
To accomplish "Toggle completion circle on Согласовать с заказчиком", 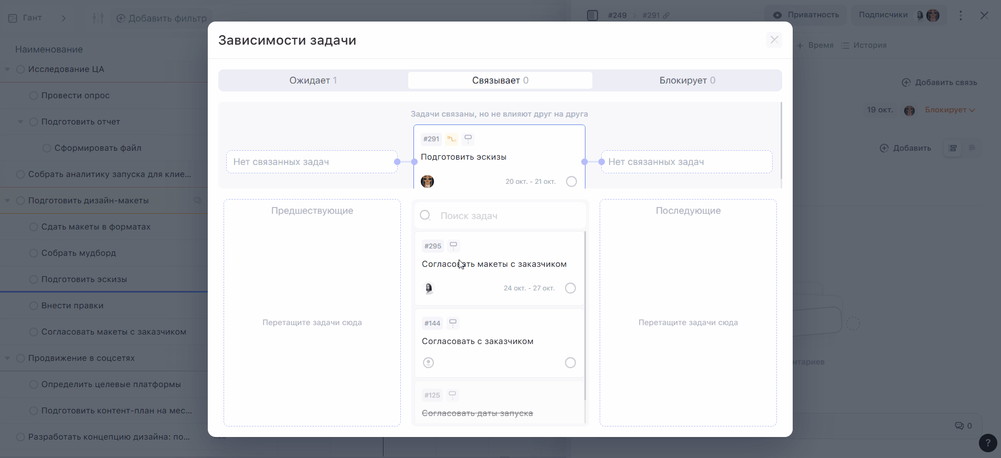I will [570, 363].
